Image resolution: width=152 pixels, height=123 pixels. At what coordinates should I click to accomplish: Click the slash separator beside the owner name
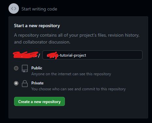tap(39, 55)
